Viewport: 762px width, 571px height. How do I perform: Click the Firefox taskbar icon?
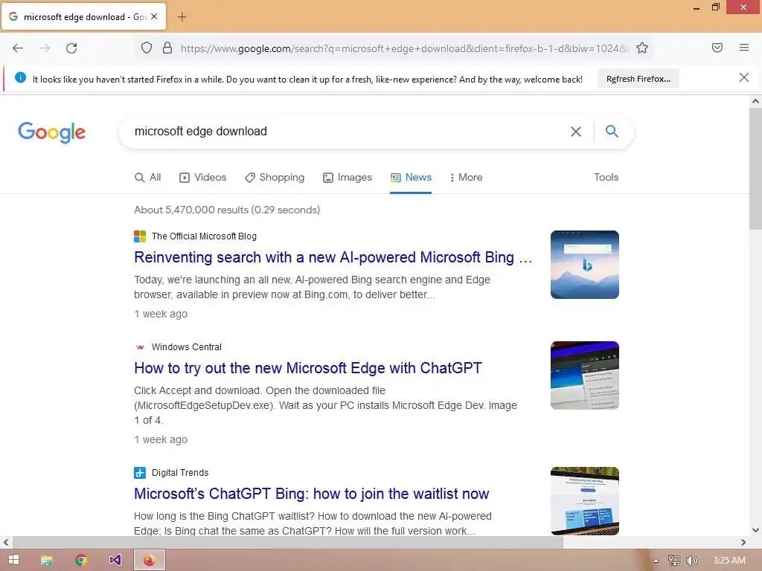pos(149,561)
